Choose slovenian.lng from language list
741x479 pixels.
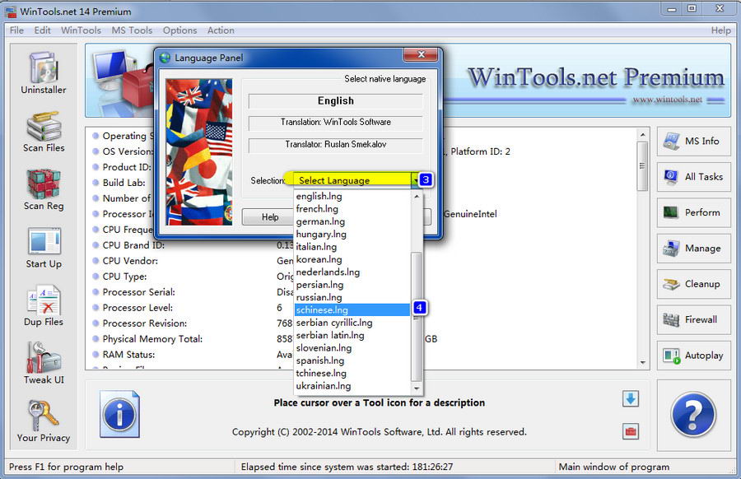tap(352, 348)
